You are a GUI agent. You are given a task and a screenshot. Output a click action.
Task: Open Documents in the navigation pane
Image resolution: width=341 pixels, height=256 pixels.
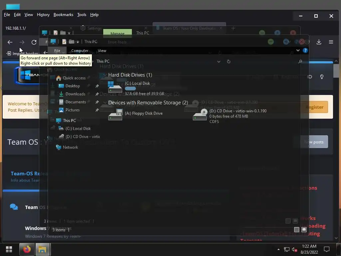(x=72, y=102)
